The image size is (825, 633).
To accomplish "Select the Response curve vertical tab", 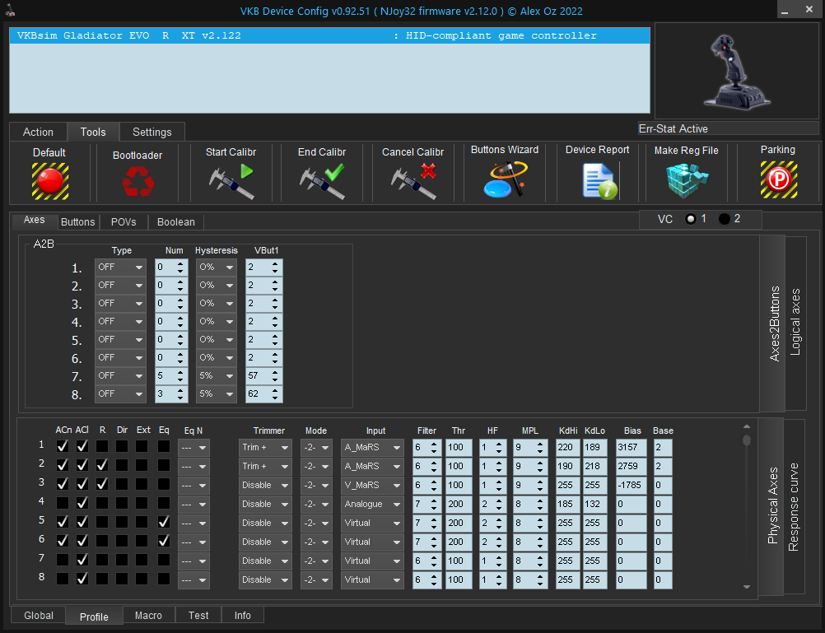I will [794, 506].
